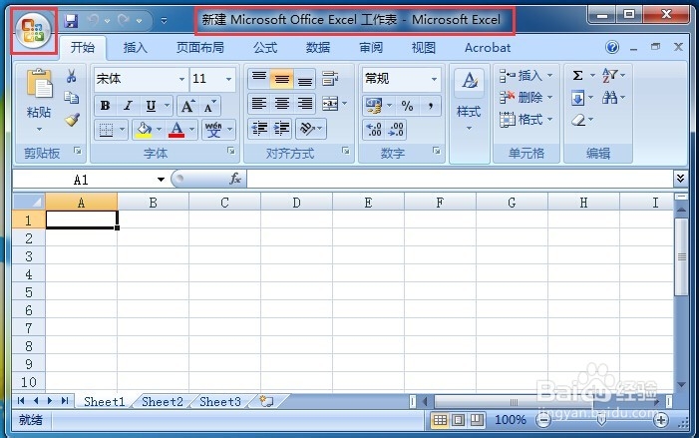Viewport: 699px width, 438px height.
Task: Click the Undo icon
Action: (94, 20)
